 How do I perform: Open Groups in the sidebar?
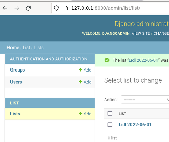(x=18, y=70)
